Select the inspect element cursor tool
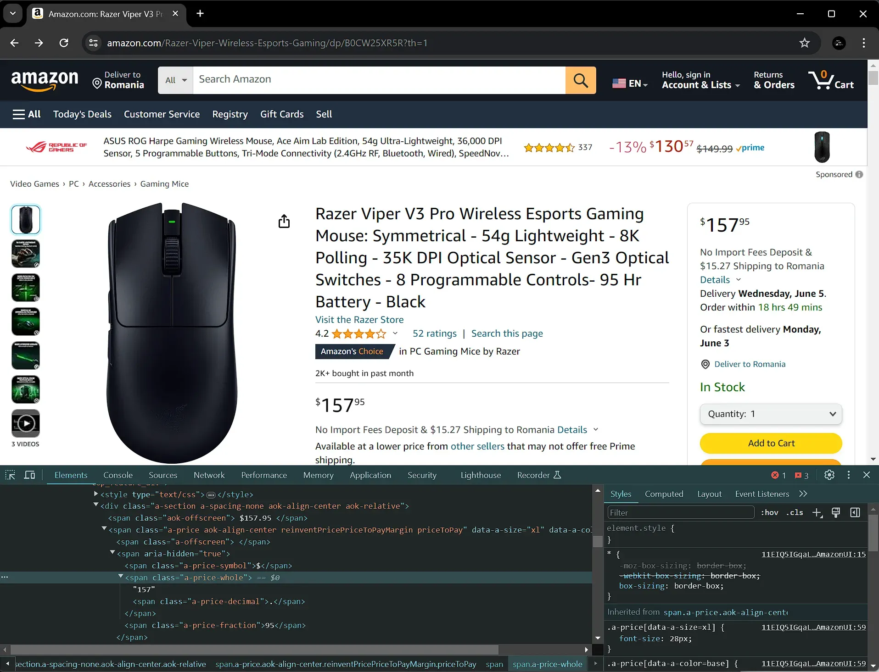Viewport: 879px width, 672px height. pyautogui.click(x=10, y=475)
